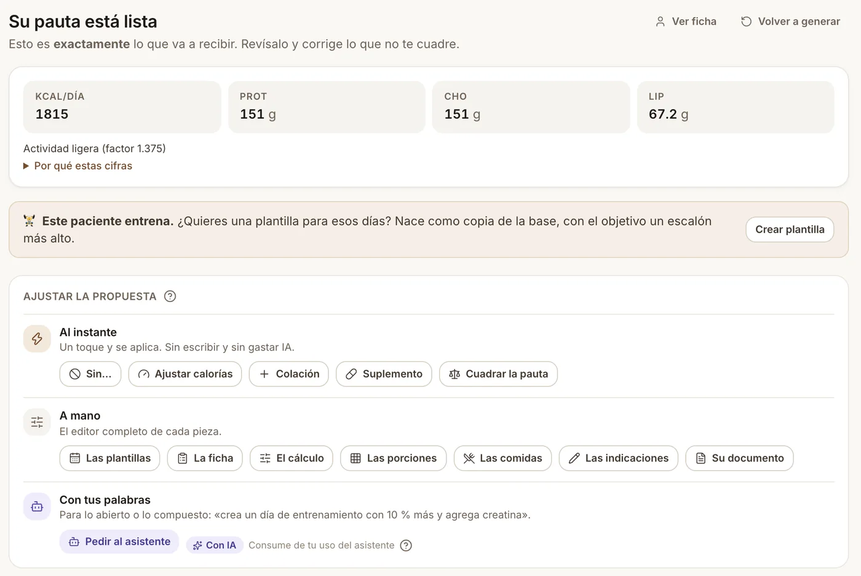Click the KCAL/DÍA 1815 card
Screen dimensions: 861x576
[122, 107]
